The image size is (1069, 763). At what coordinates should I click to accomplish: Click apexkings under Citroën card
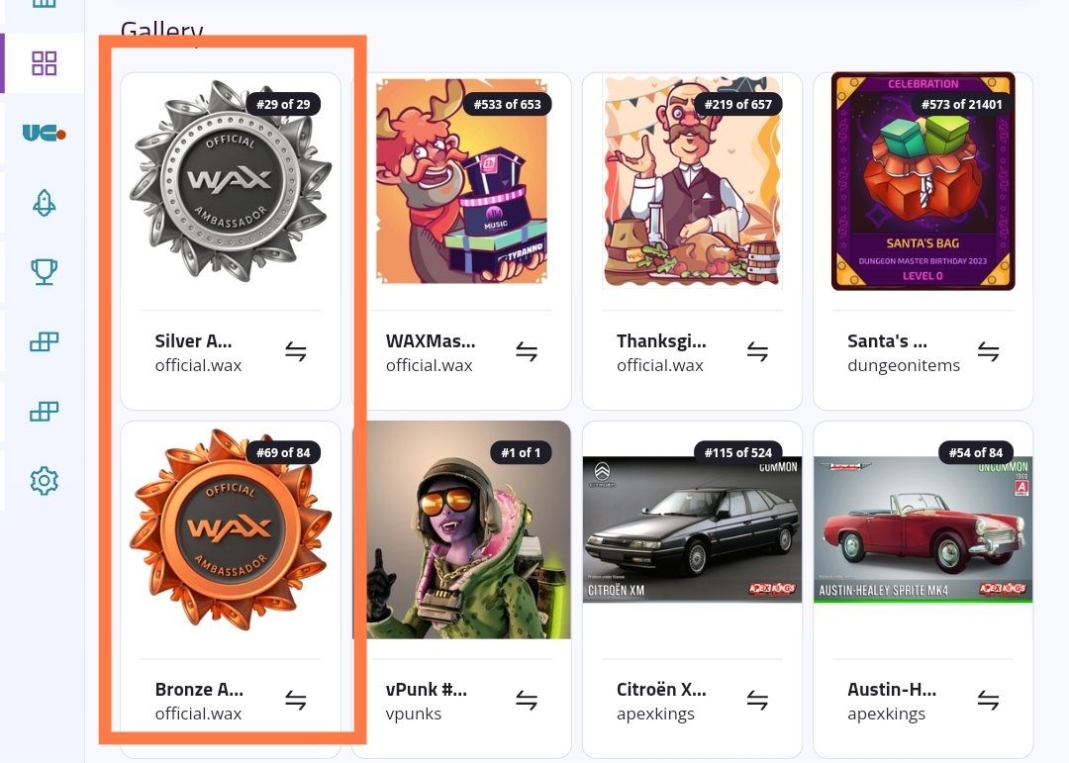tap(655, 714)
